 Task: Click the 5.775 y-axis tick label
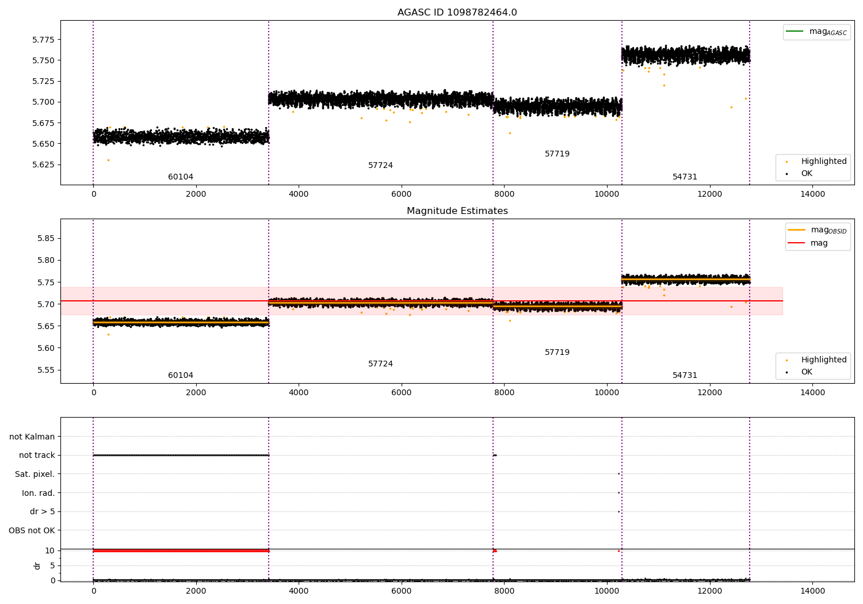pyautogui.click(x=43, y=40)
